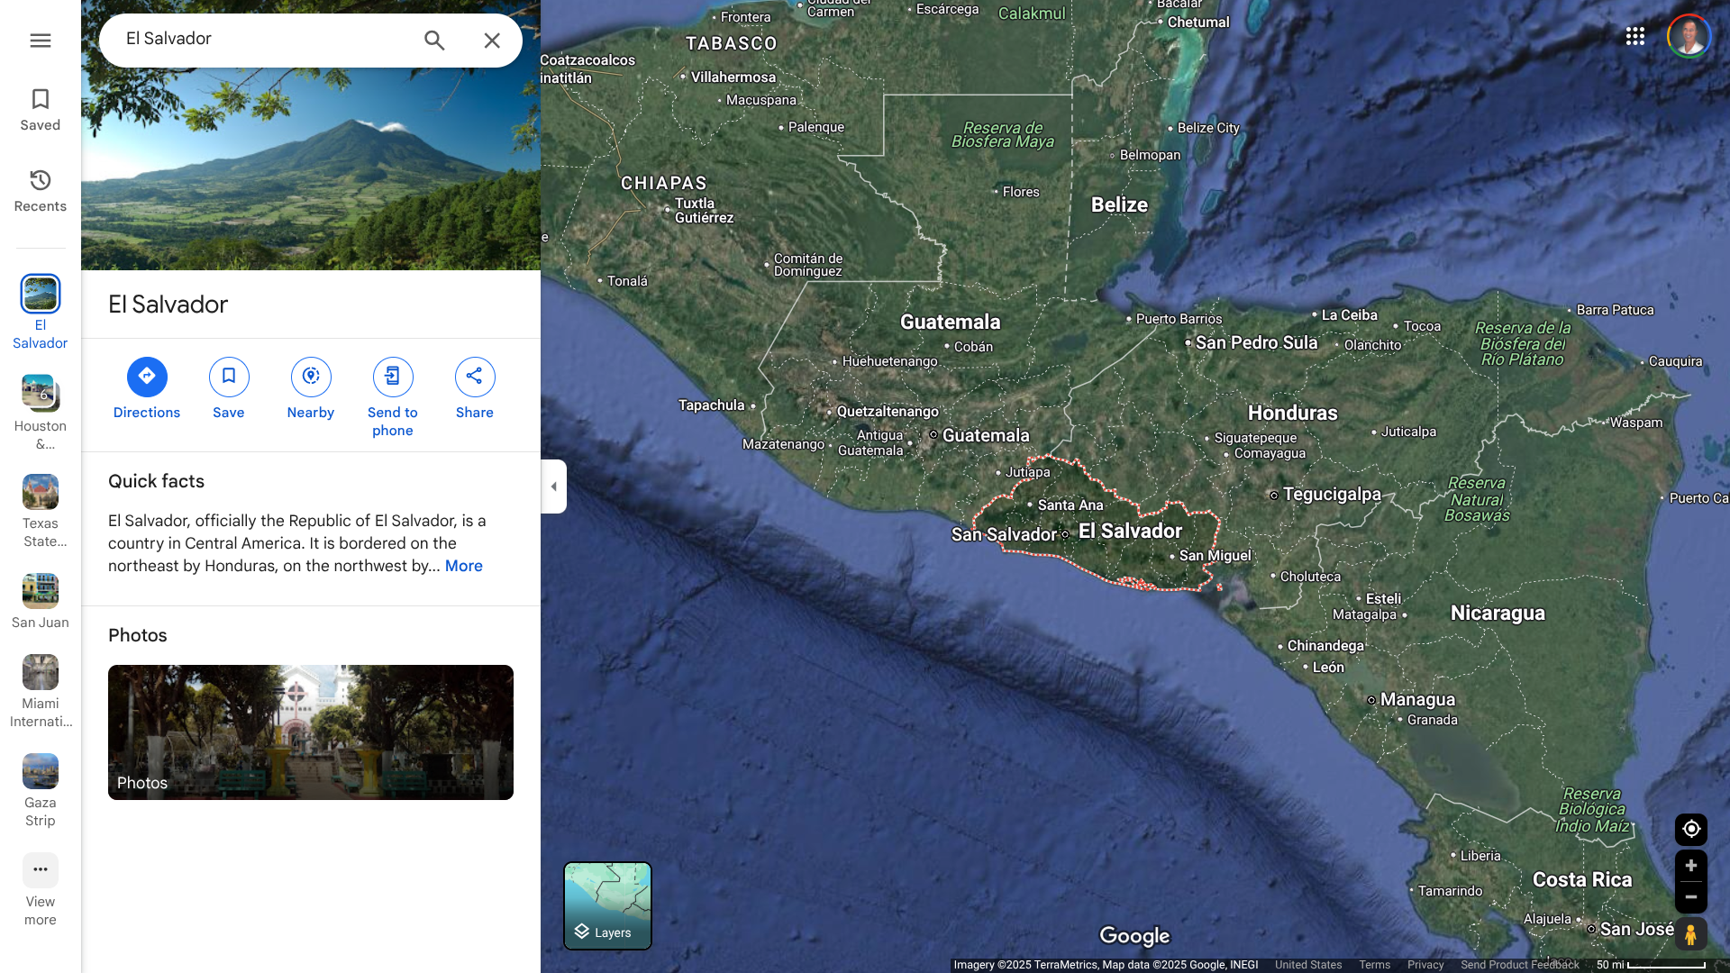Zoom out on the map

click(1691, 897)
